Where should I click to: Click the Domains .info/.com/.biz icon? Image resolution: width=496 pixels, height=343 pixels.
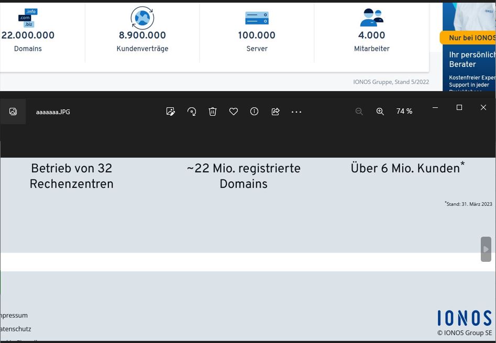[x=27, y=17]
